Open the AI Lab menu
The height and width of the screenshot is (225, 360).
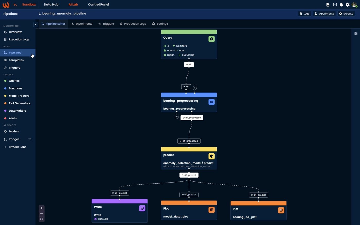pyautogui.click(x=73, y=4)
